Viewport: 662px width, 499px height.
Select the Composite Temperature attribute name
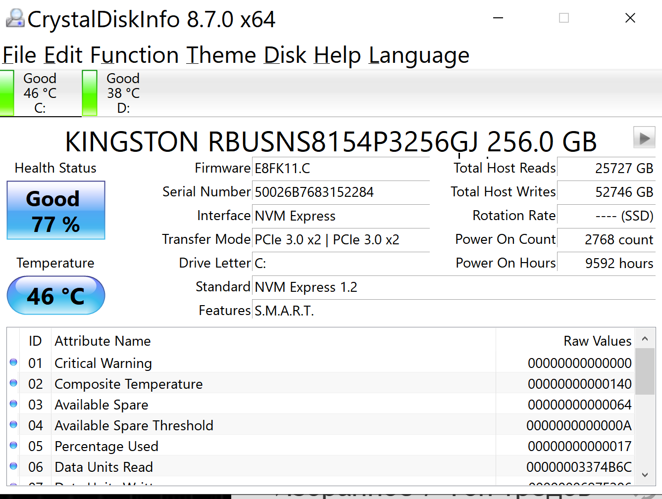tap(129, 384)
